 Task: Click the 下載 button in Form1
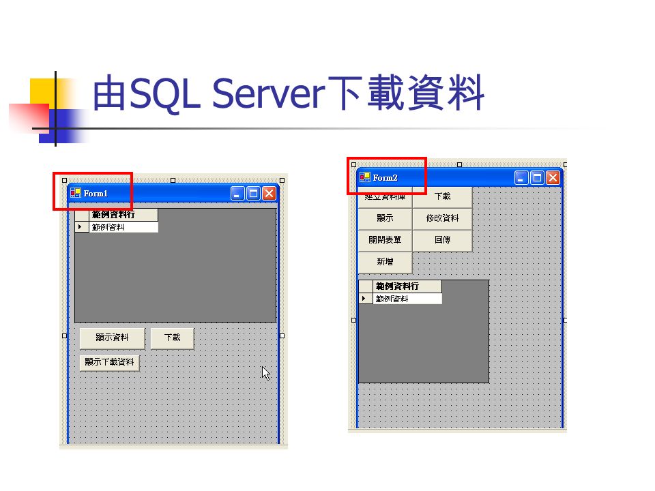[x=172, y=338]
